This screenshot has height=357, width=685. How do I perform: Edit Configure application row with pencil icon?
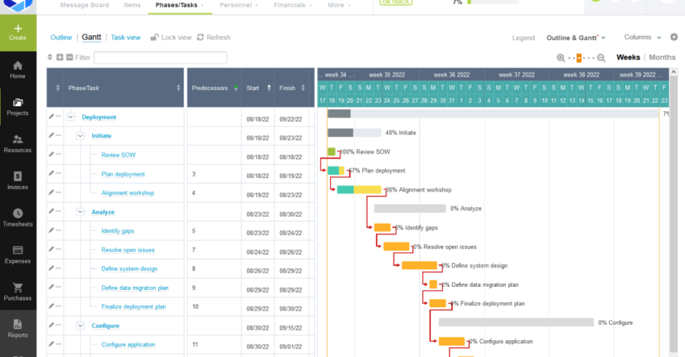click(51, 344)
